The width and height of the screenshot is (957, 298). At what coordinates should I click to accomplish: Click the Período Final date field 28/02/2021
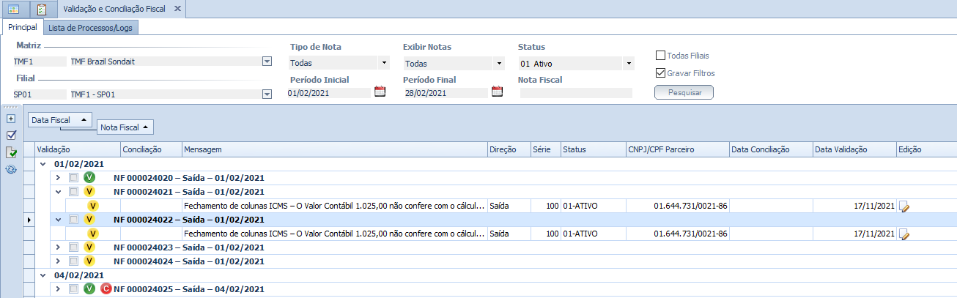tap(446, 93)
